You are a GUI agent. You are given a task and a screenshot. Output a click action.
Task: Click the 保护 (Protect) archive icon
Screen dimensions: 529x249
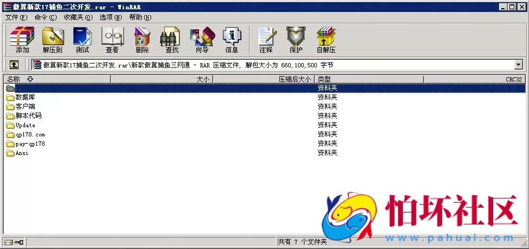coord(296,40)
